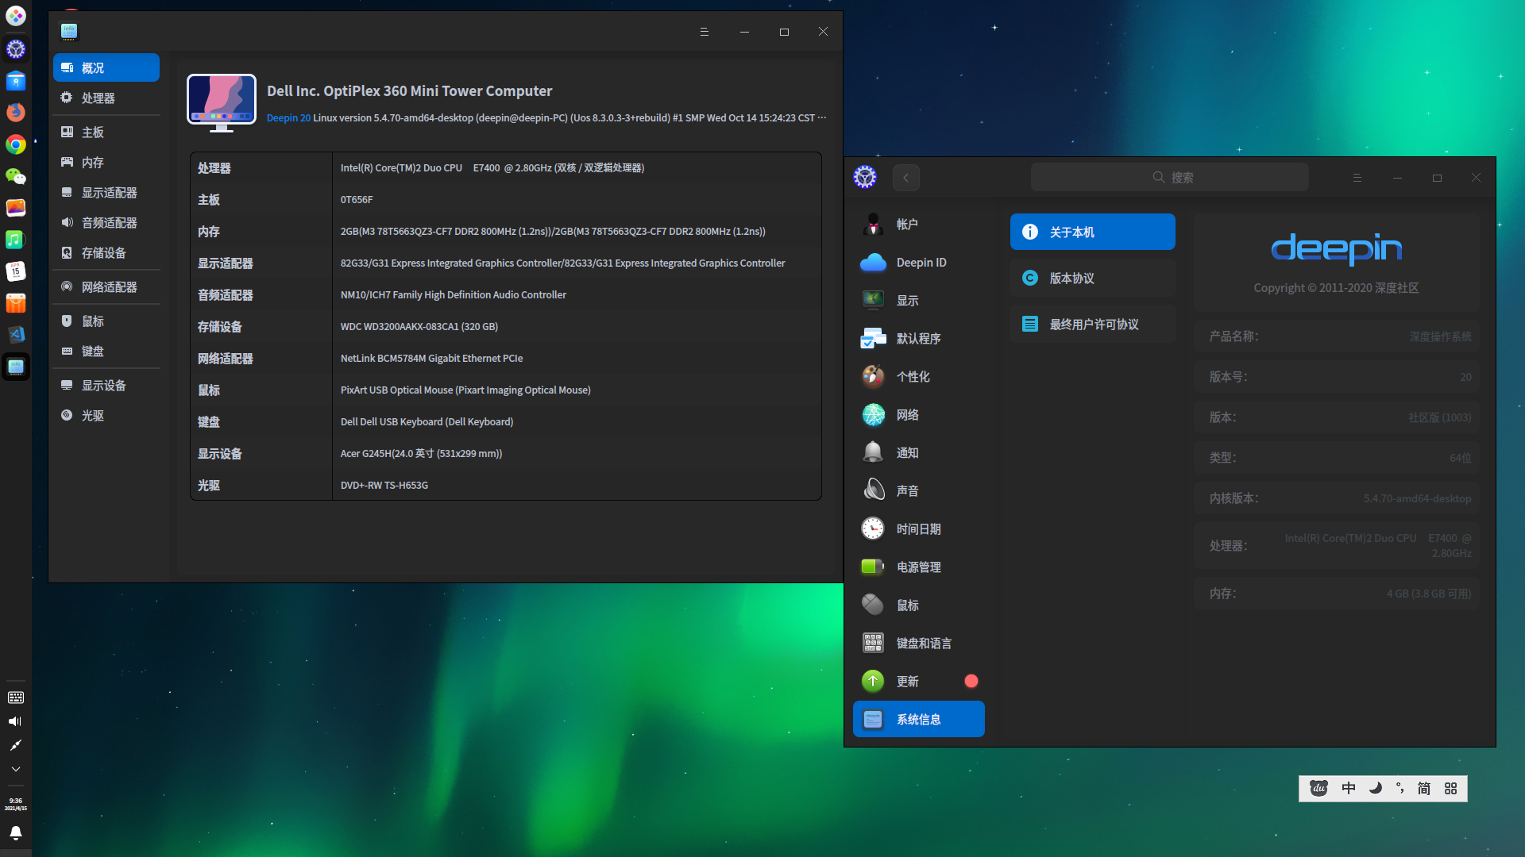The width and height of the screenshot is (1525, 857).
Task: Open 个性化 personalization settings
Action: pos(913,377)
